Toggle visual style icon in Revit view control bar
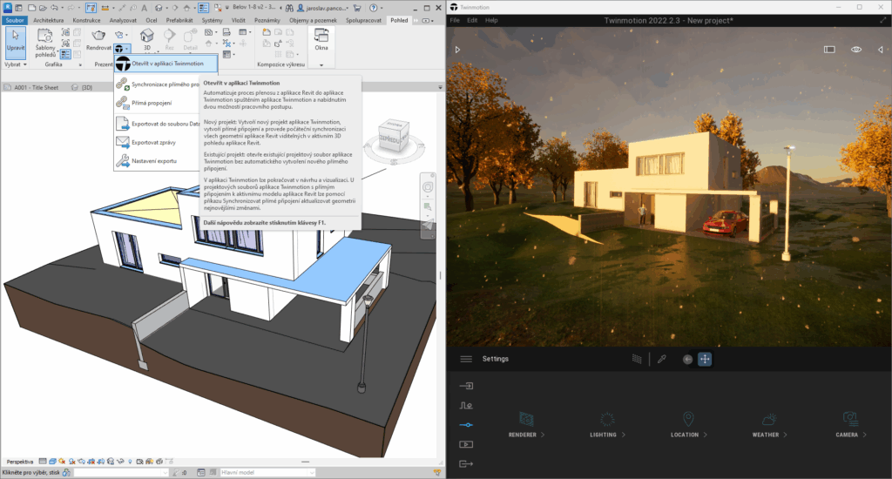The image size is (892, 479). point(52,462)
